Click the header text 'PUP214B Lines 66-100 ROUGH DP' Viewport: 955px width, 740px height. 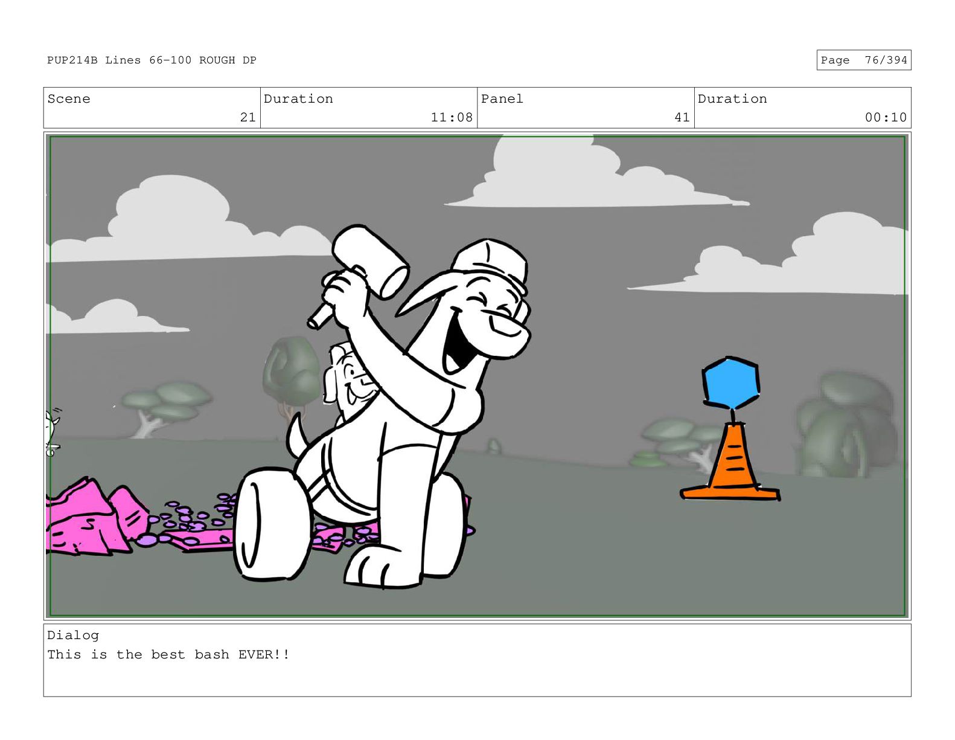coord(152,60)
